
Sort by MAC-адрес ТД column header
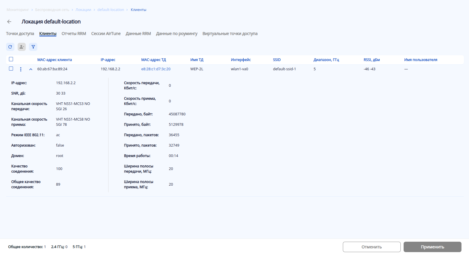[x=154, y=60]
